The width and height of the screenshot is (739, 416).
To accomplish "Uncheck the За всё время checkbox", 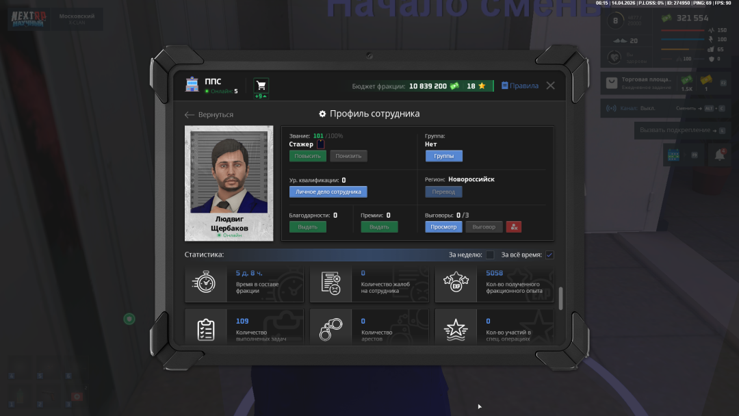I will 549,255.
